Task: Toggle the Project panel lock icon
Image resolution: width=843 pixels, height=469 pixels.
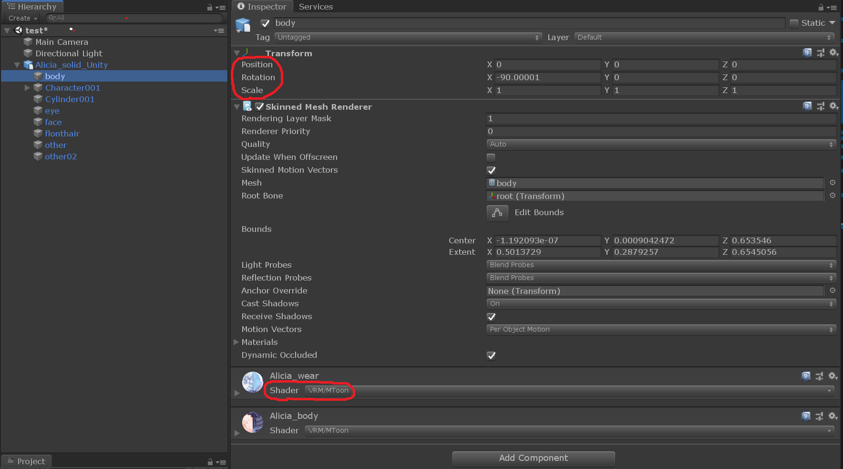Action: coord(210,462)
